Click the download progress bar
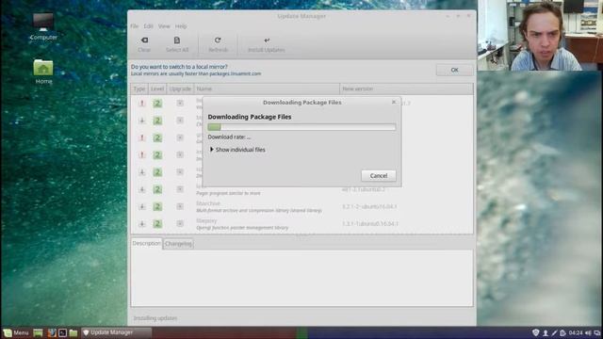Screen dimensions: 603x339 tap(301, 127)
